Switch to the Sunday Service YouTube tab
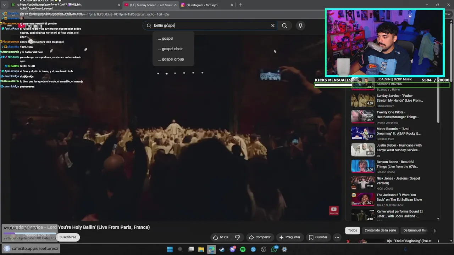This screenshot has height=255, width=454. pyautogui.click(x=150, y=5)
